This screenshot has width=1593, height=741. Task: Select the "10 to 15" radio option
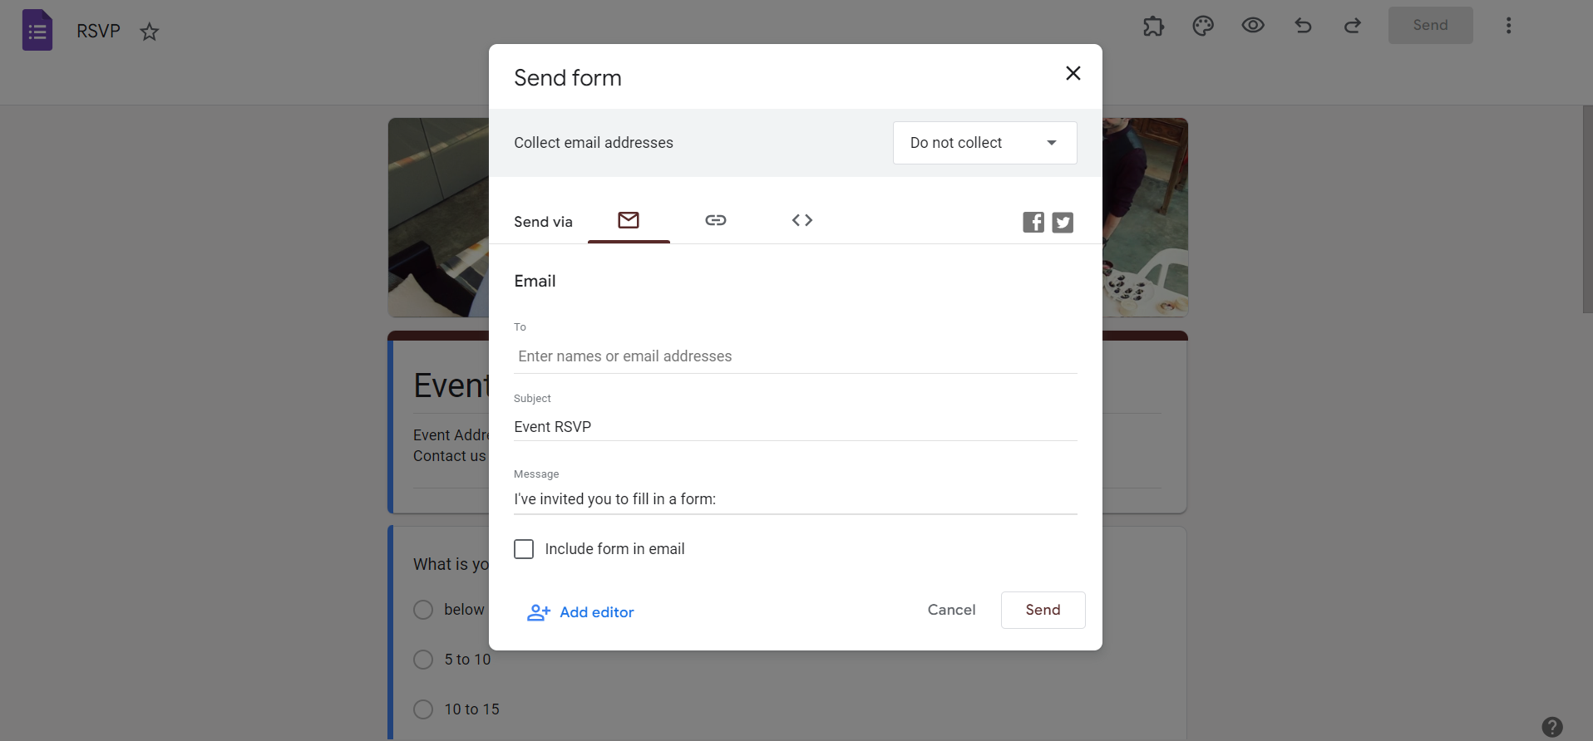(x=423, y=709)
